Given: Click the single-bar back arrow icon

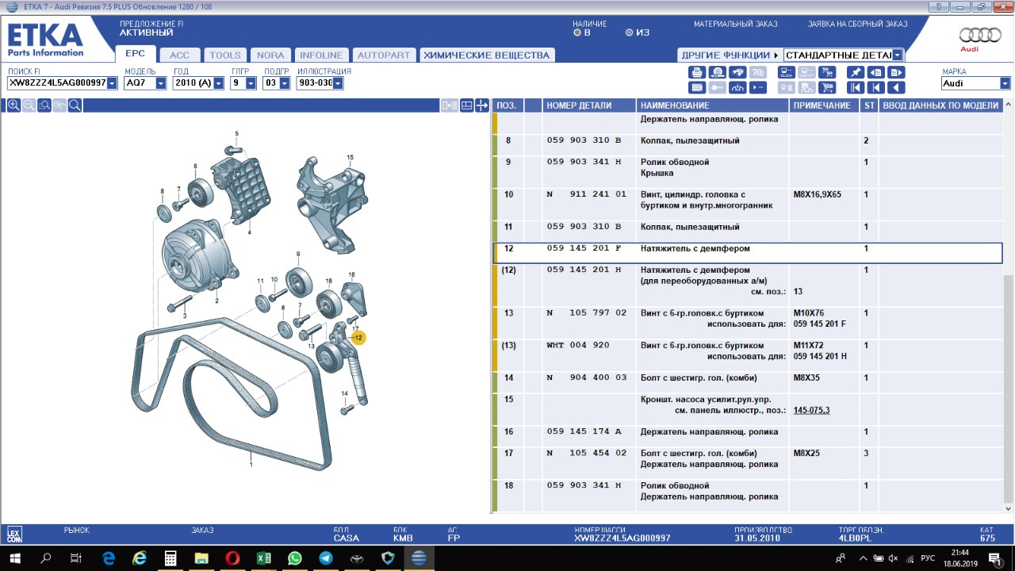Looking at the screenshot, I should [x=876, y=87].
